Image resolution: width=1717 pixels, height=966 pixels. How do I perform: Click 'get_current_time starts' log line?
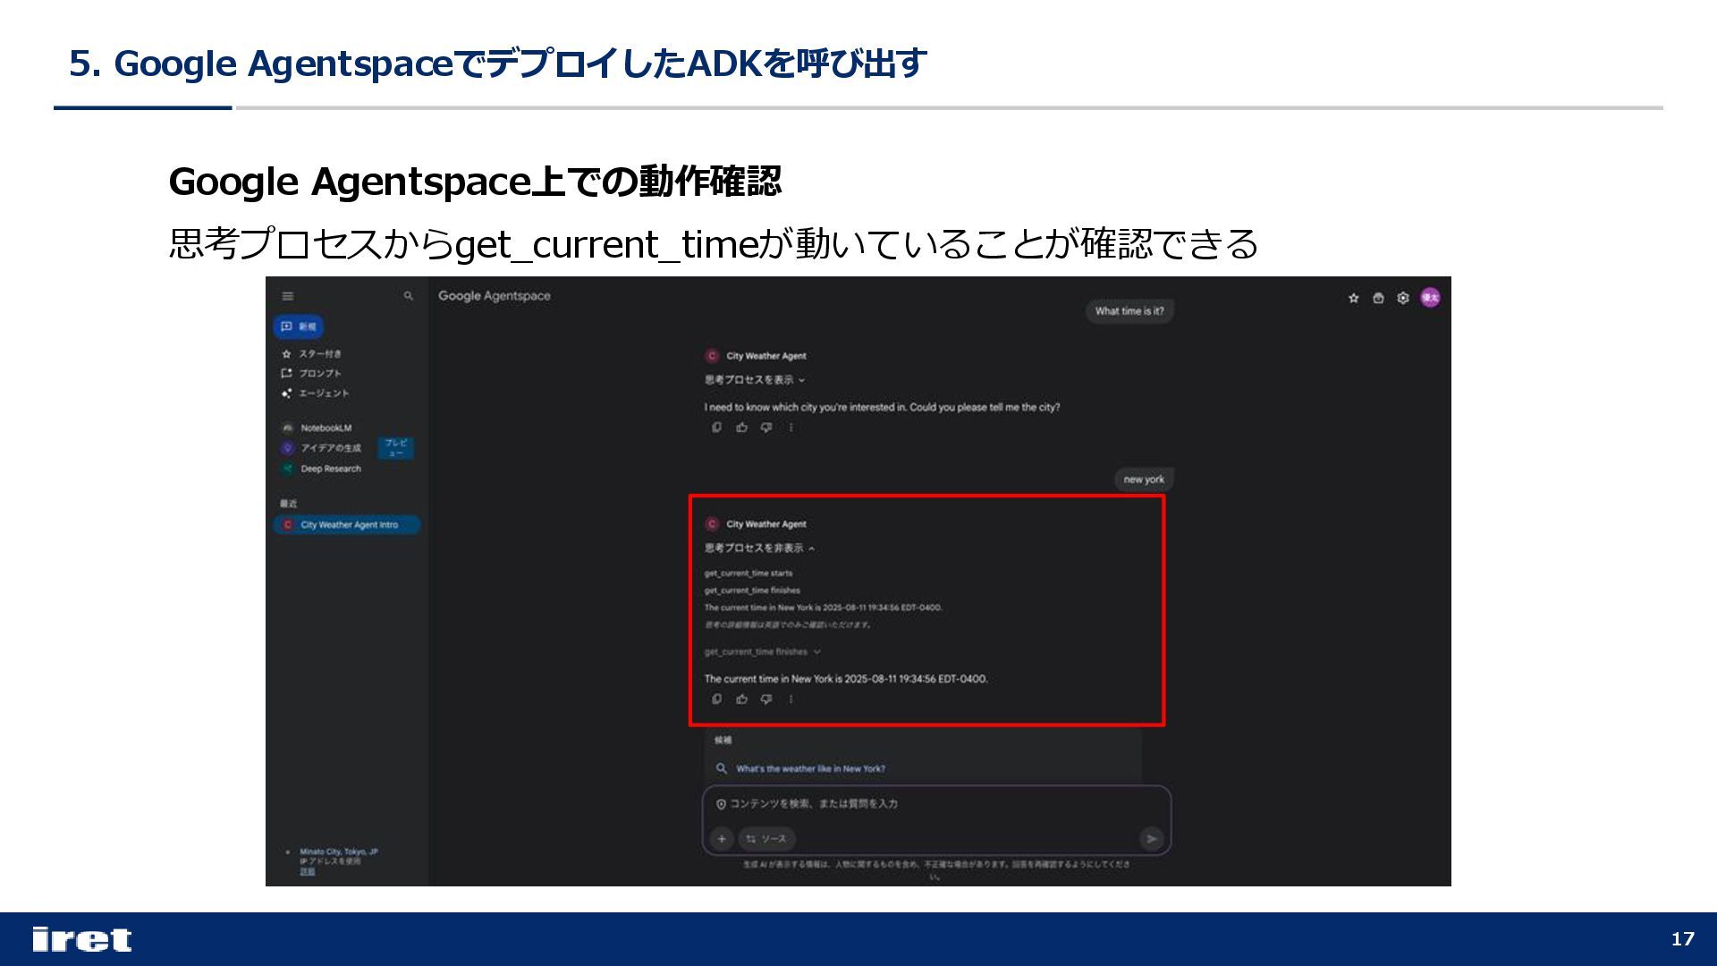pyautogui.click(x=749, y=573)
